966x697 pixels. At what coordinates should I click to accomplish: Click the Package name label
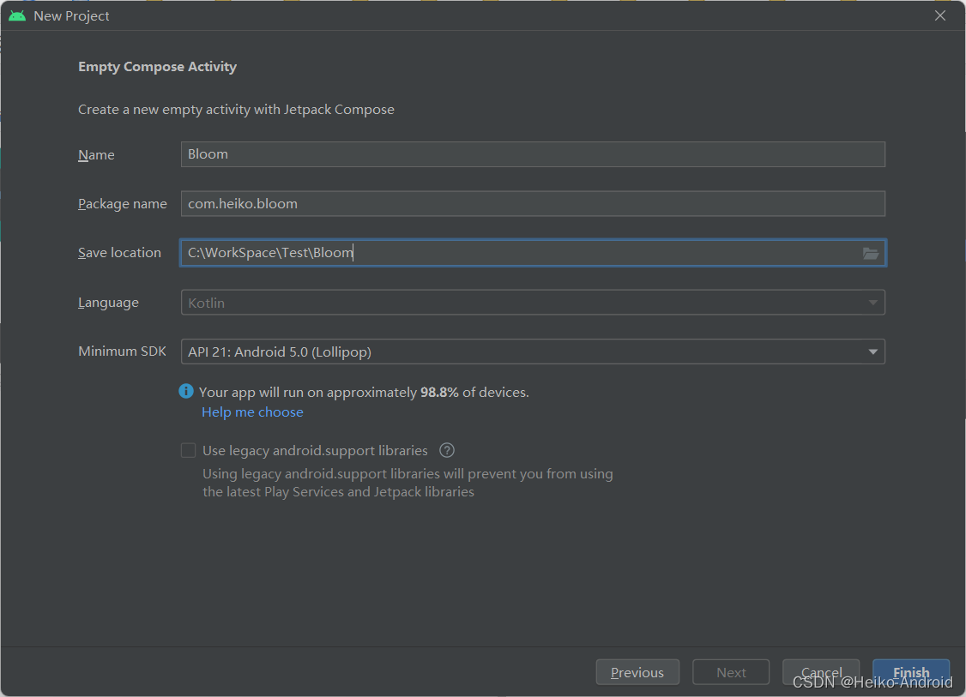[x=123, y=204]
